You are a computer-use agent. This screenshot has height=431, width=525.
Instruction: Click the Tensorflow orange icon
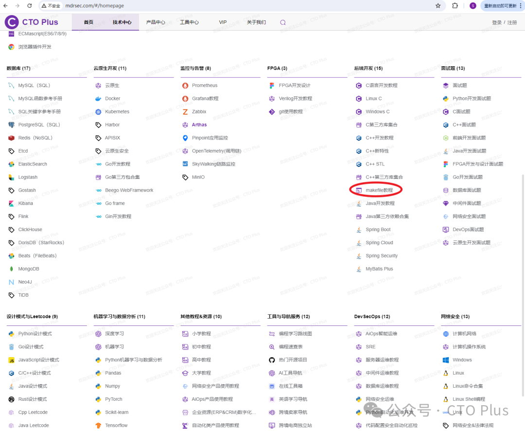point(98,425)
